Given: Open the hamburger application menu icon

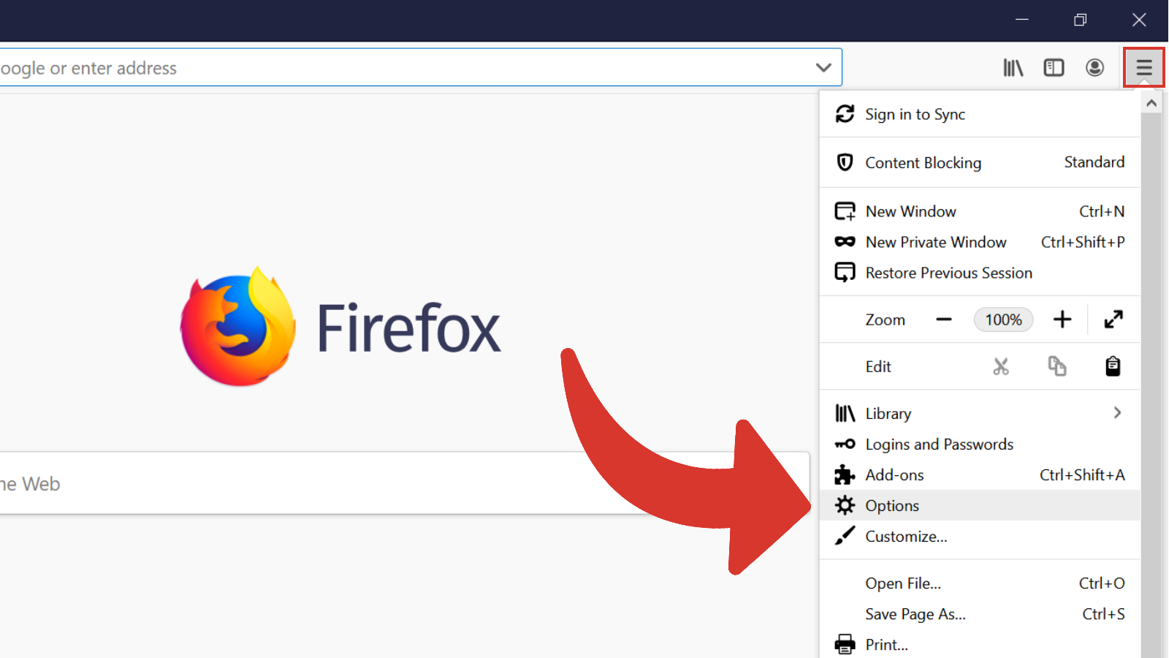Looking at the screenshot, I should [x=1143, y=67].
